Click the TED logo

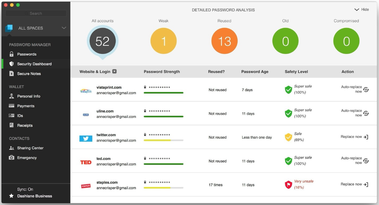[x=86, y=162]
